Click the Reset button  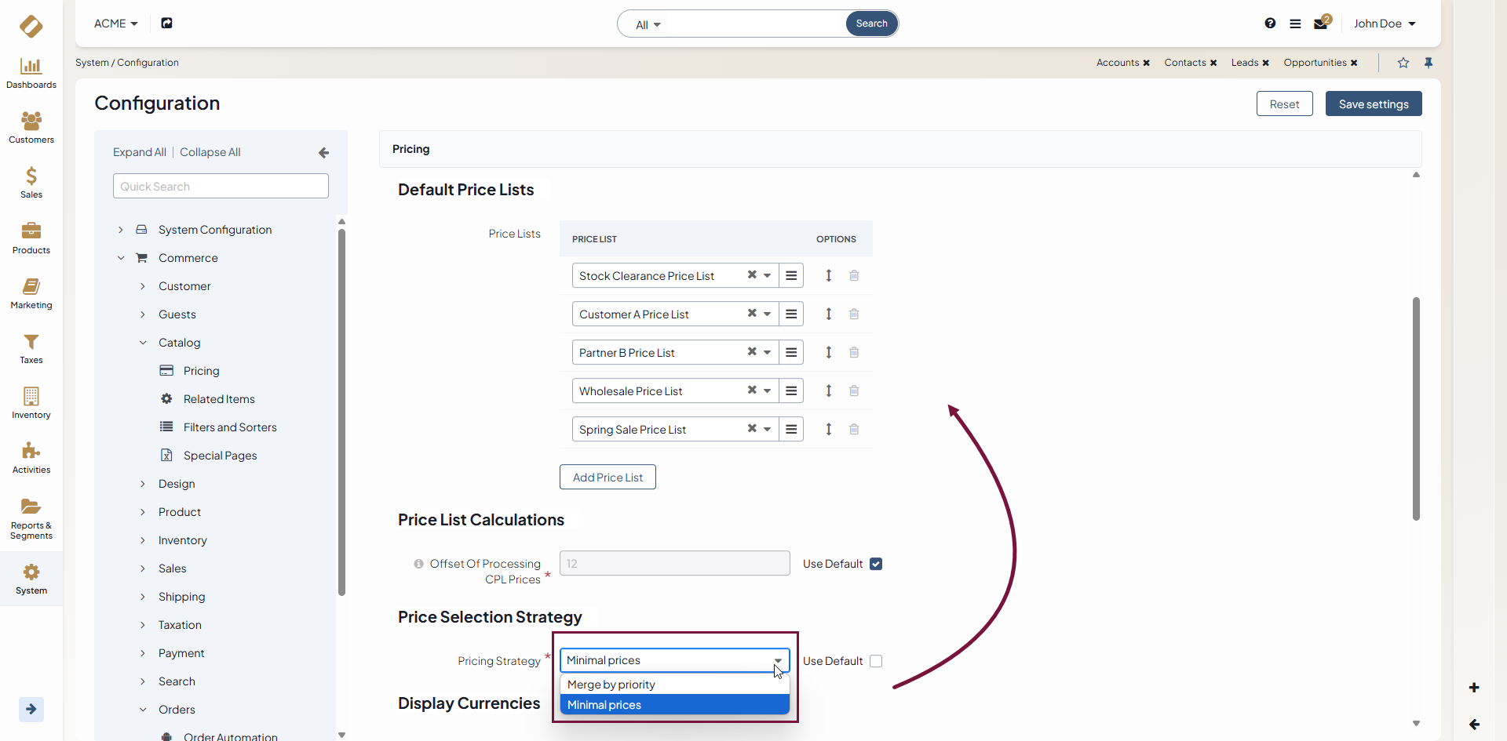click(x=1285, y=104)
